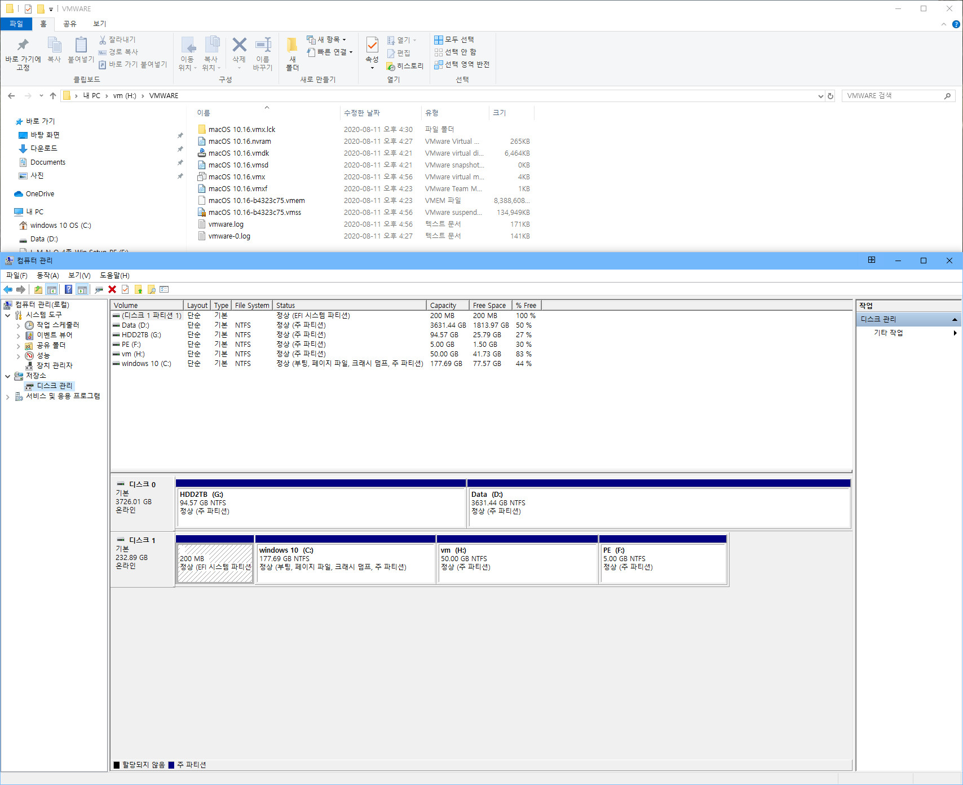963x785 pixels.
Task: Click the Up arrow next to the Explorer address bar
Action: click(53, 96)
